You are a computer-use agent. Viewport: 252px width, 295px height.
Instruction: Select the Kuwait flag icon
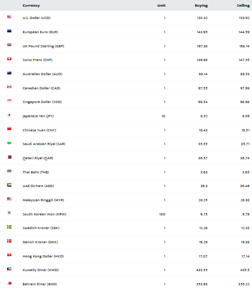point(9,269)
